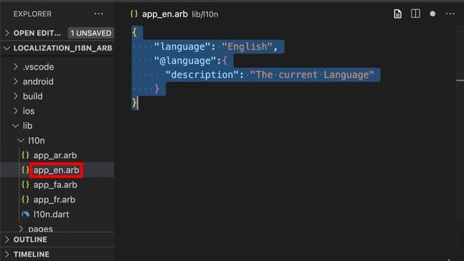Click the braces icon beside app_ar.arb
The height and width of the screenshot is (261, 464).
coord(25,155)
